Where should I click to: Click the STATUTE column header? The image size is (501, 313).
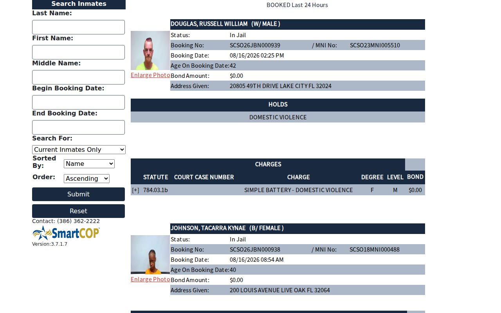click(x=156, y=177)
